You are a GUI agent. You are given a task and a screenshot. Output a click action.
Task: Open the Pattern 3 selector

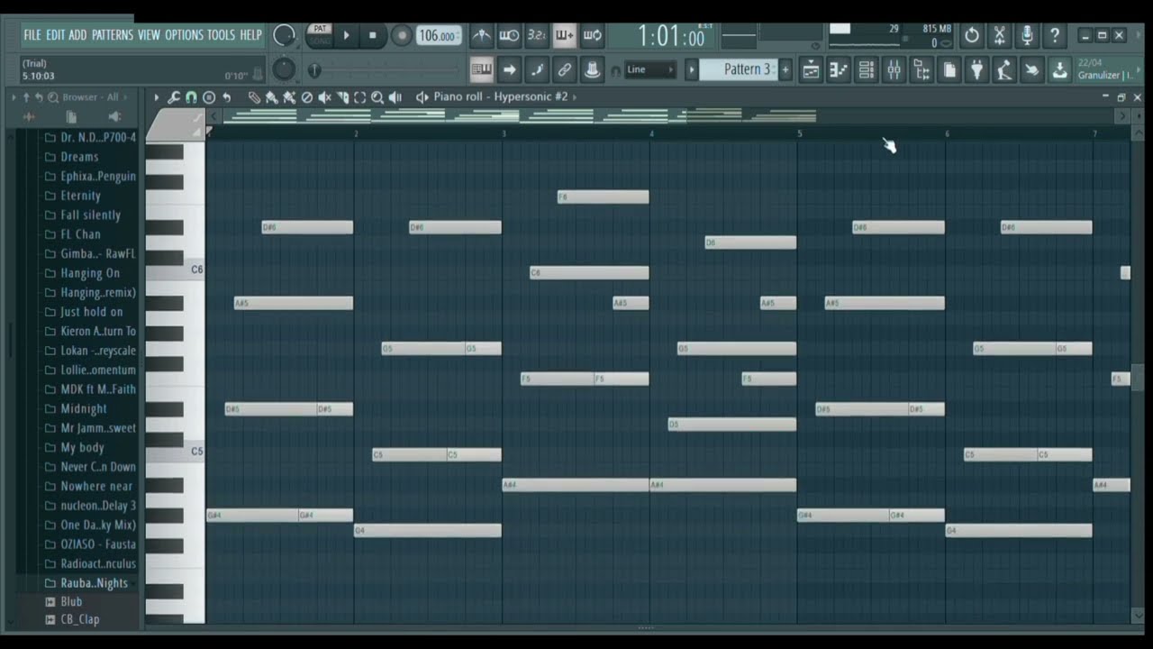point(740,69)
